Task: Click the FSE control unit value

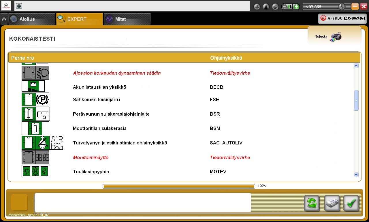Action: [214, 99]
